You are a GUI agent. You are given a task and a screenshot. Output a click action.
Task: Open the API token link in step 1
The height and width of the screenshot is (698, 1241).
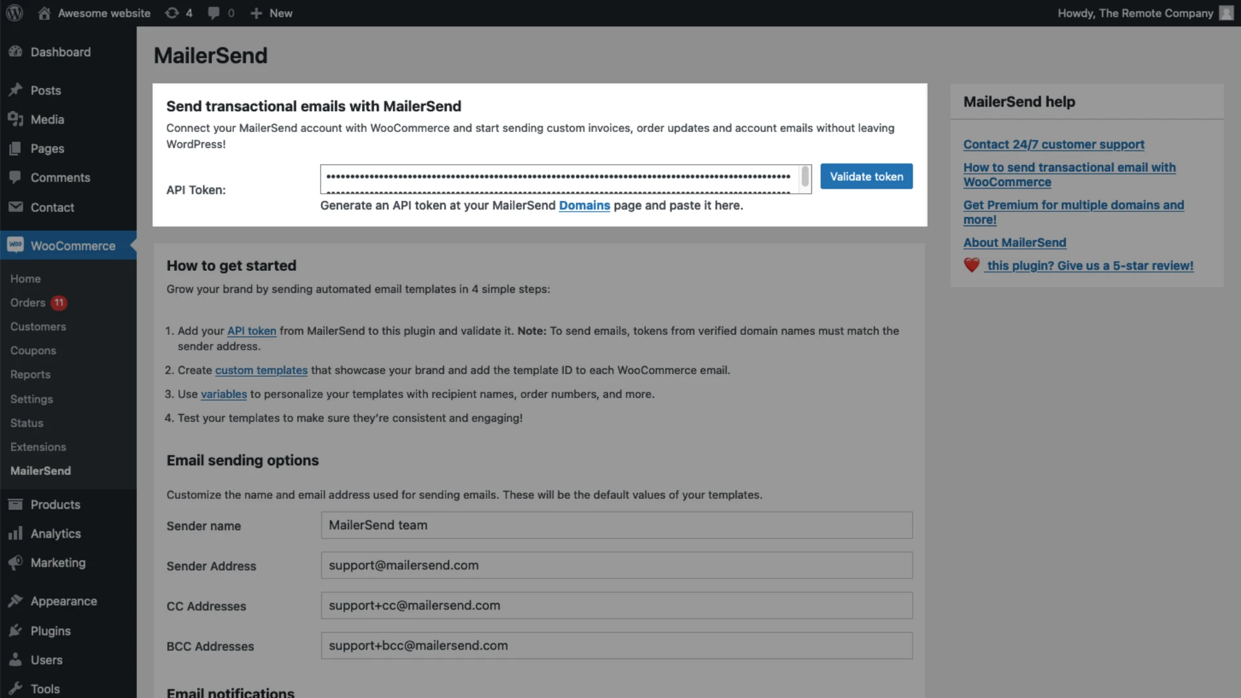[x=251, y=330]
